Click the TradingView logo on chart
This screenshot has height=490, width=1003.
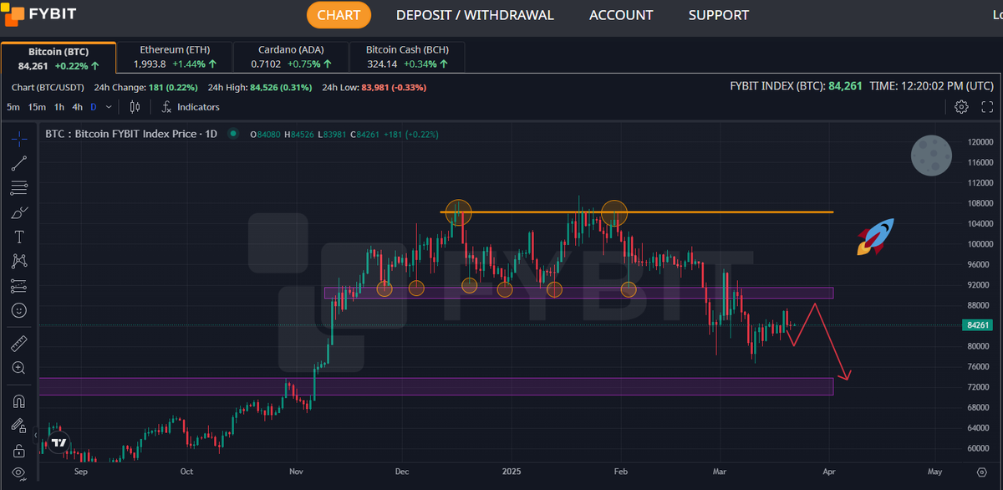click(59, 442)
